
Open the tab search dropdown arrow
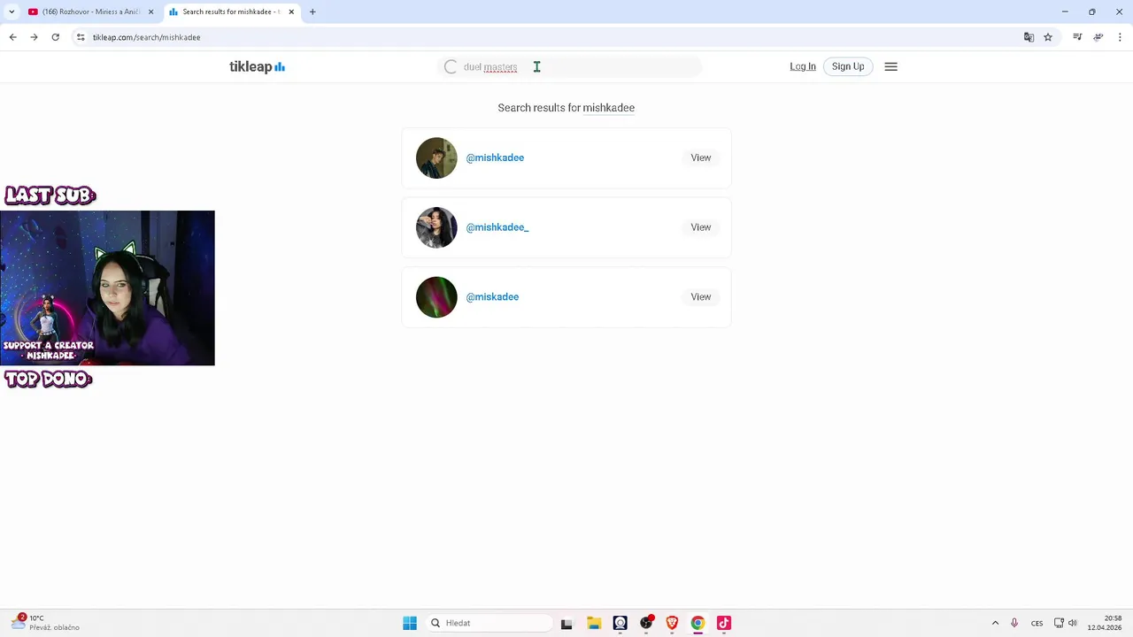(11, 12)
